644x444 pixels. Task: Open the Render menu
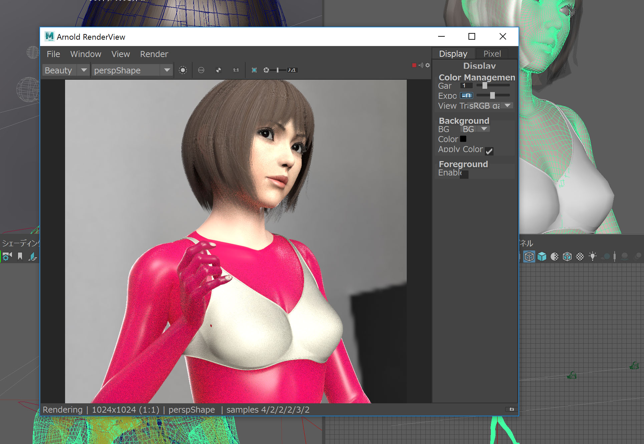(x=154, y=54)
